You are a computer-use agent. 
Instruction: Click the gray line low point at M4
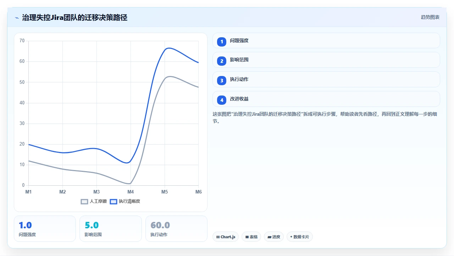130,184
